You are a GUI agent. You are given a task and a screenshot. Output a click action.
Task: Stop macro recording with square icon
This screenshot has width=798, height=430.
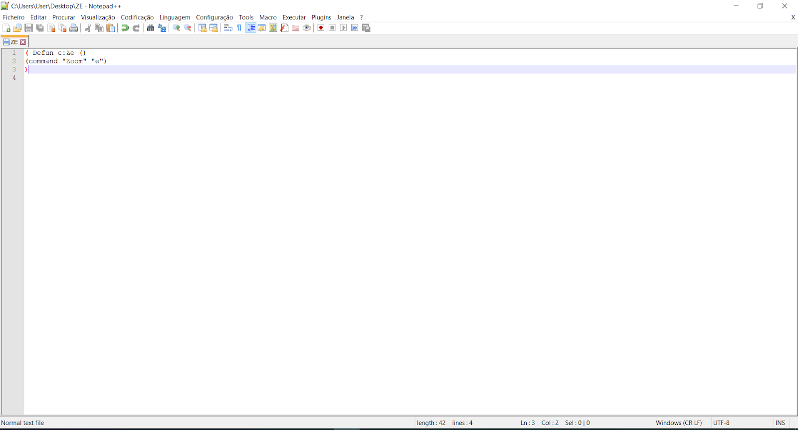pos(332,28)
